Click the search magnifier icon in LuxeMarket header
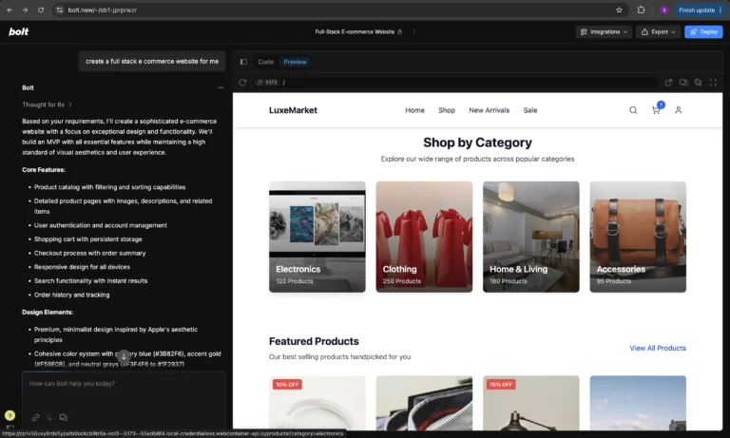This screenshot has width=730, height=438. pyautogui.click(x=633, y=110)
